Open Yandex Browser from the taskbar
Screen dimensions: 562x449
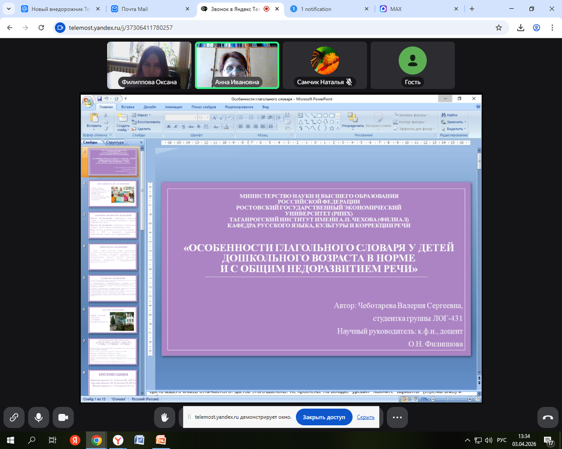click(117, 440)
